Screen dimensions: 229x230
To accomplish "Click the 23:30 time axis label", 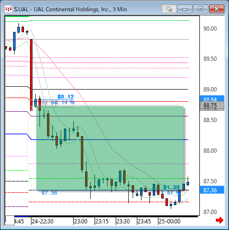I will click(123, 222).
